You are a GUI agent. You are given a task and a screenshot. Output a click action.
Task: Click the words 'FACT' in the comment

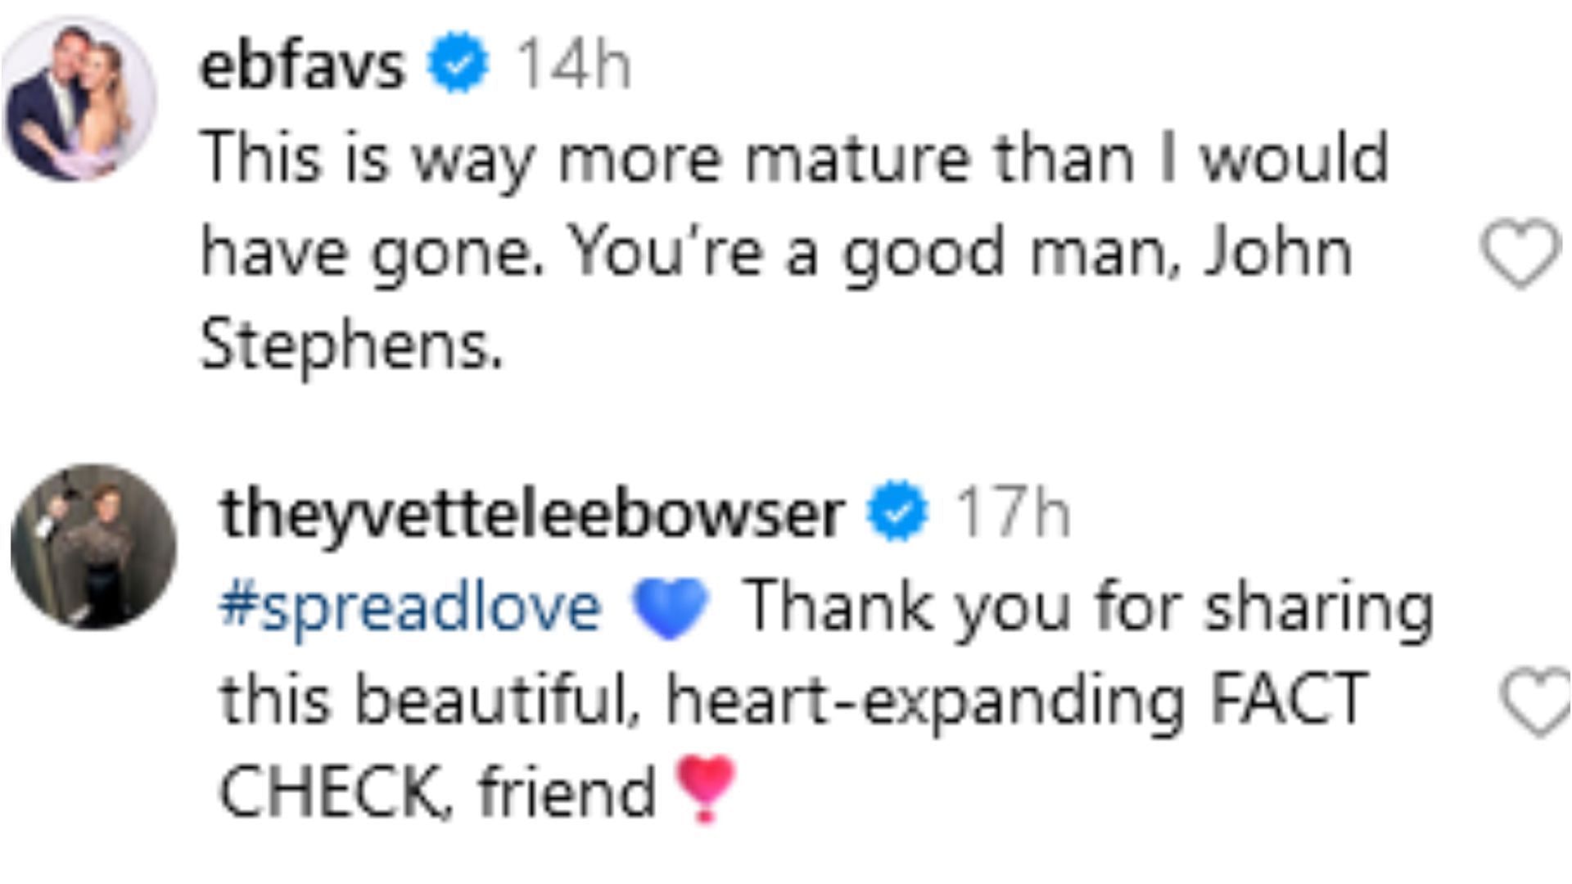tap(1289, 698)
